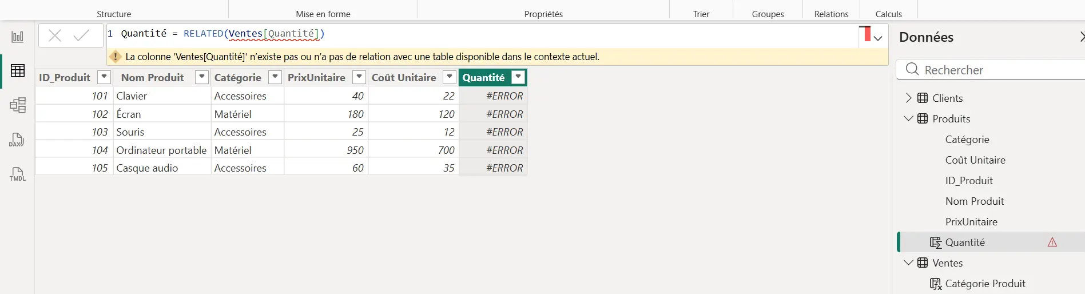Open the Model view icon
The height and width of the screenshot is (294, 1085).
(18, 105)
